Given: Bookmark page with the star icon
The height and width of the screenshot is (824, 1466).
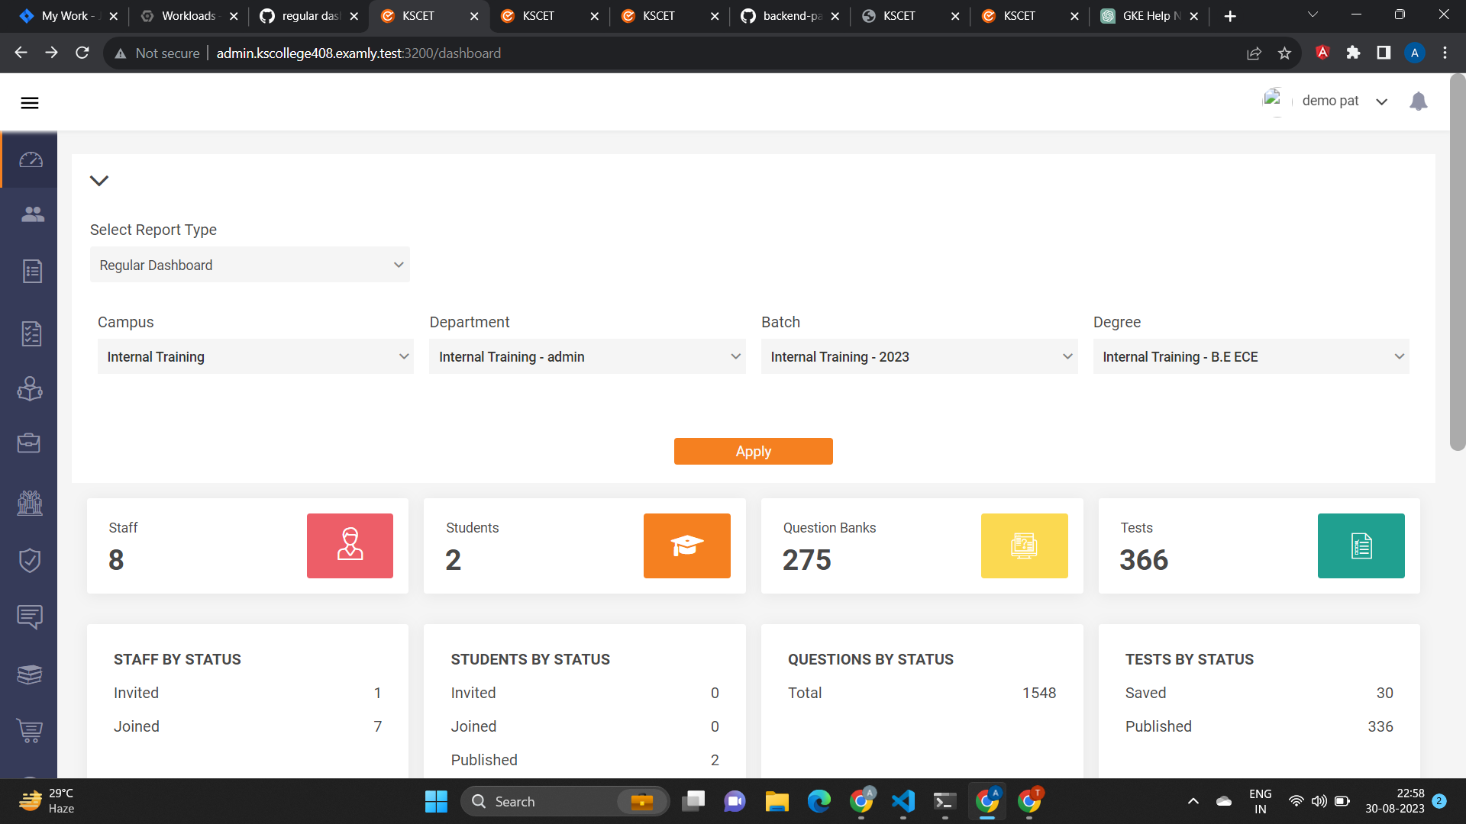Looking at the screenshot, I should click(x=1284, y=53).
